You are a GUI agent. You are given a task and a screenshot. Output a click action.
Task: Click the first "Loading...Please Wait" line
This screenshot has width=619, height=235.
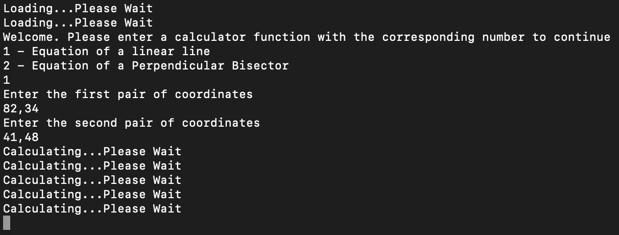[x=78, y=8]
